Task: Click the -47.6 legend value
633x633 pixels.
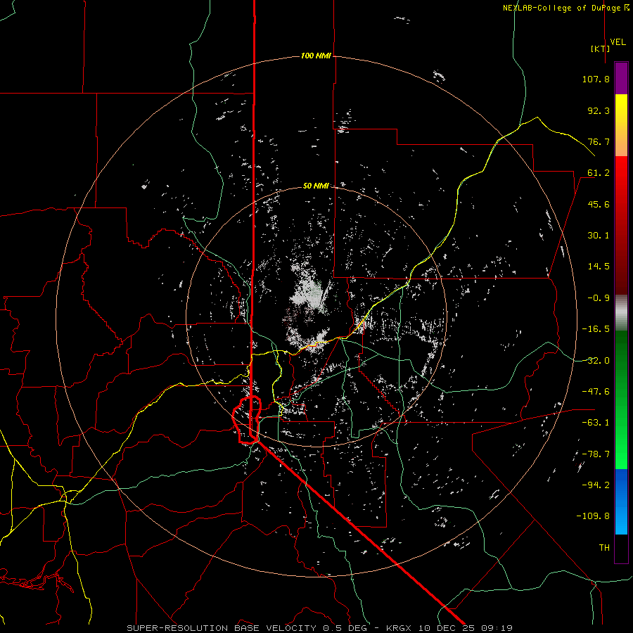Action: pos(596,392)
